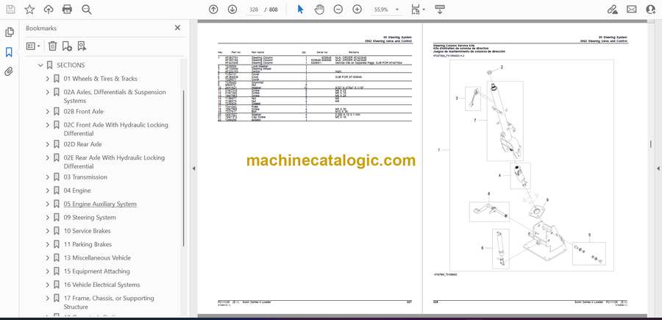Go to previous page arrow
Viewport: 662px width, 320px height.
213,10
